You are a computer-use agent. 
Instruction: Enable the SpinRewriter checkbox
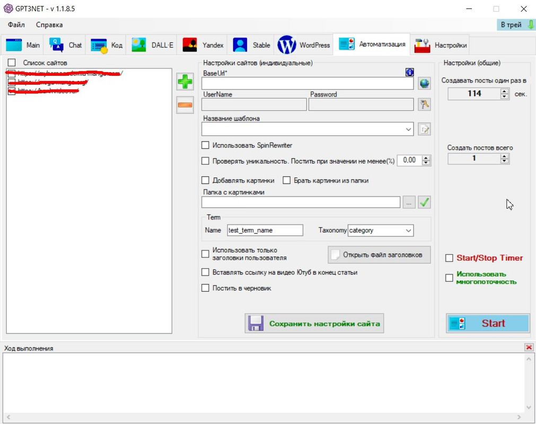(x=206, y=145)
